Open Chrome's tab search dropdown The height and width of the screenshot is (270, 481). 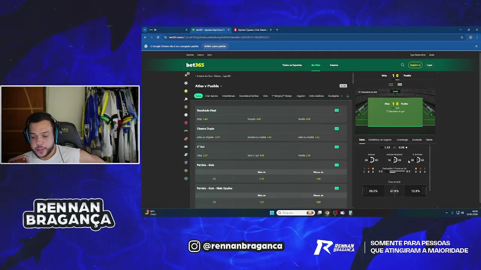(145, 30)
